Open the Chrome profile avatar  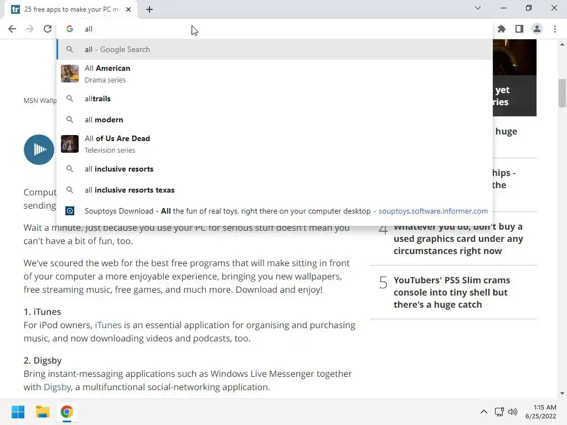537,29
